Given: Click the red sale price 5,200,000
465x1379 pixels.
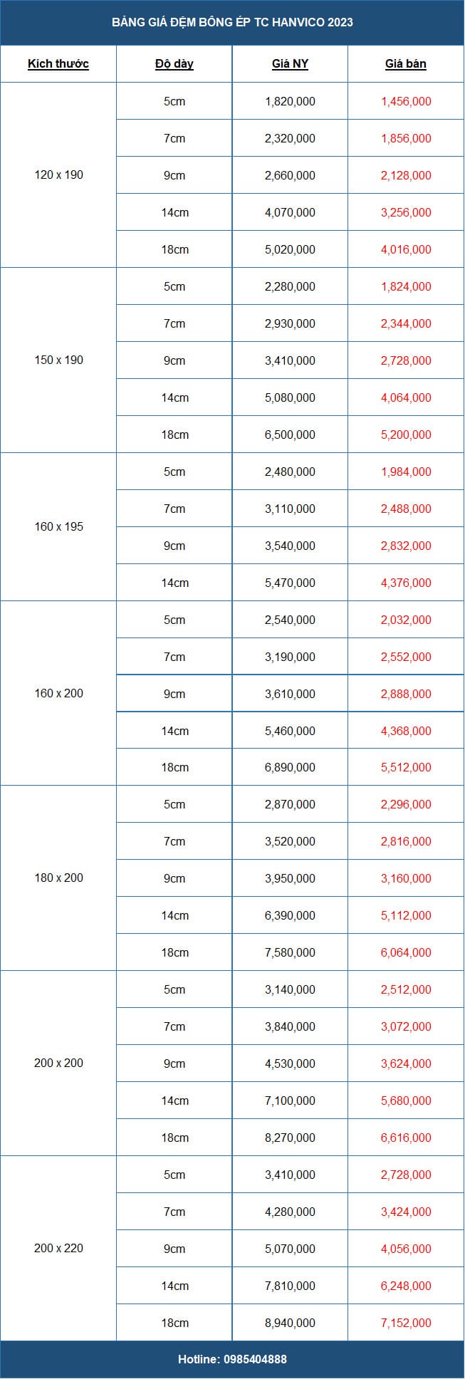Looking at the screenshot, I should (x=406, y=435).
